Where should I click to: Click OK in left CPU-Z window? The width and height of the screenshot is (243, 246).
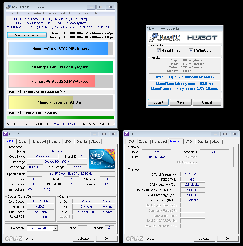[x=106, y=239]
